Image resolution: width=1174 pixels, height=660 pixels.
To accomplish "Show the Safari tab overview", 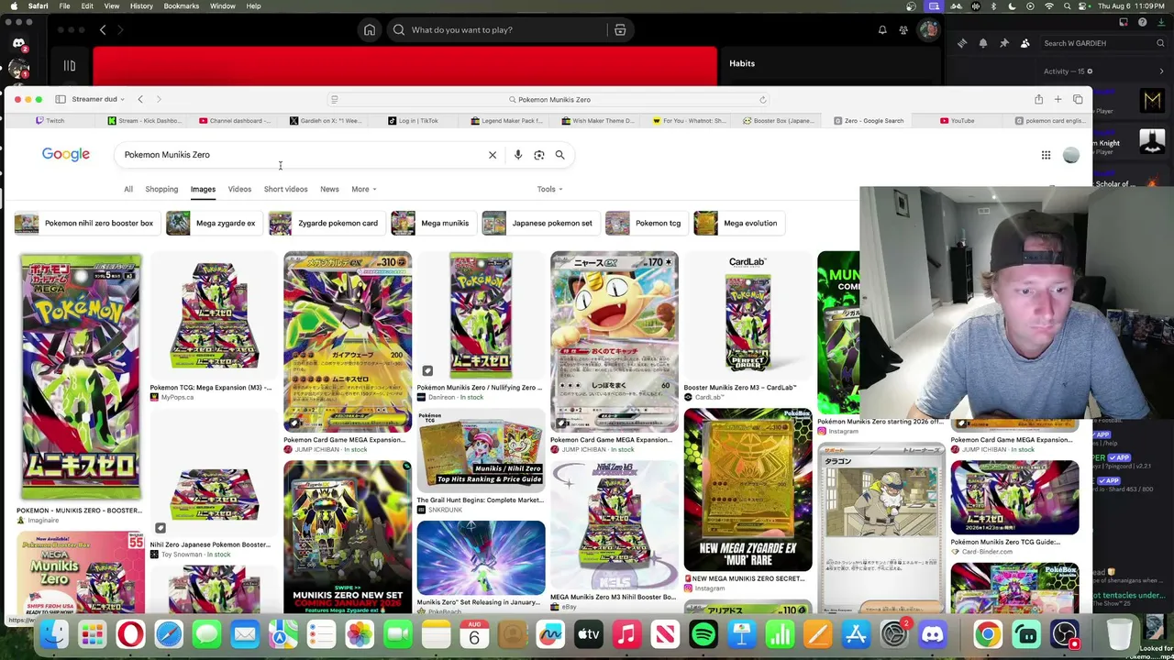I will [x=1078, y=99].
